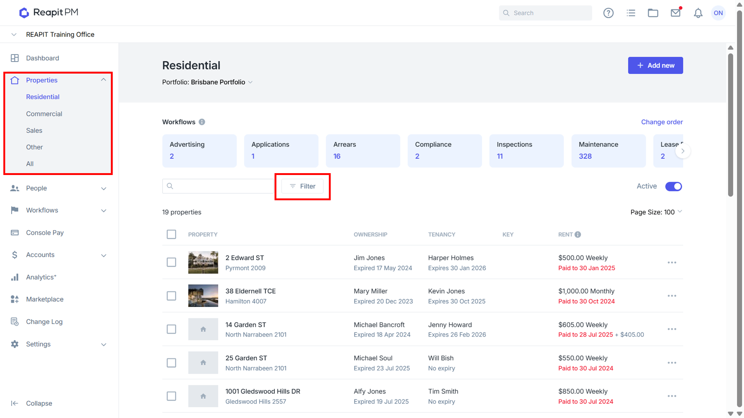Open the Arrears workflow card
The image size is (744, 418).
(x=363, y=150)
